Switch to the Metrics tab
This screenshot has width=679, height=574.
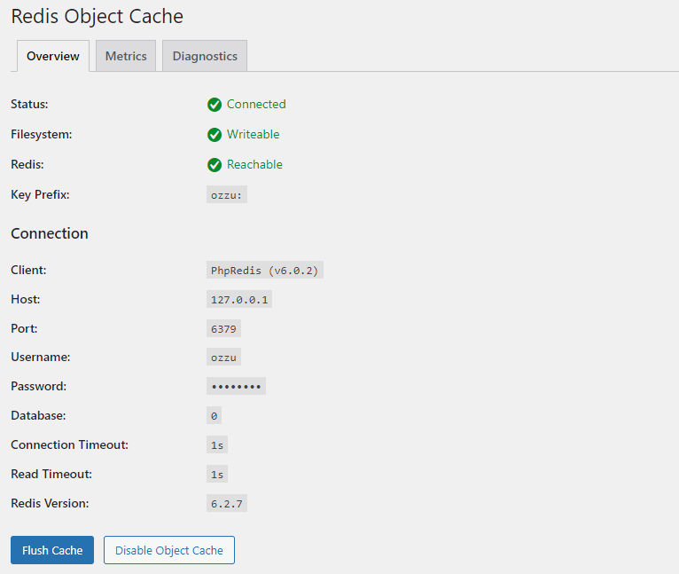(126, 56)
